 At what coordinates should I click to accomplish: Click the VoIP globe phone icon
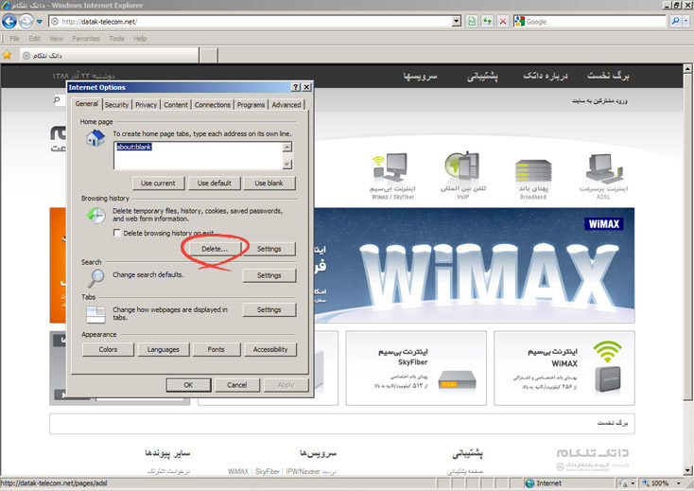[462, 166]
